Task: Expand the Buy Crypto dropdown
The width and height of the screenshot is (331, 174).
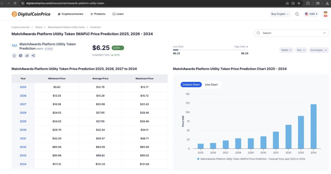Action: click(280, 14)
